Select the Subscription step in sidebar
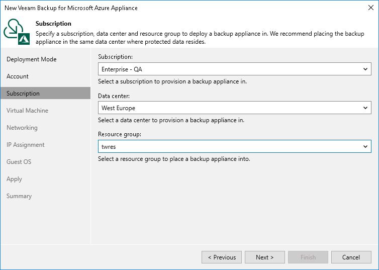Screen dimensions: 379x270 click(23, 94)
